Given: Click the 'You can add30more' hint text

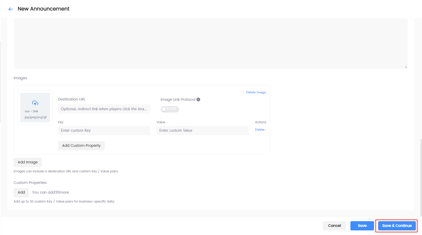Looking at the screenshot, I should pyautogui.click(x=51, y=192).
